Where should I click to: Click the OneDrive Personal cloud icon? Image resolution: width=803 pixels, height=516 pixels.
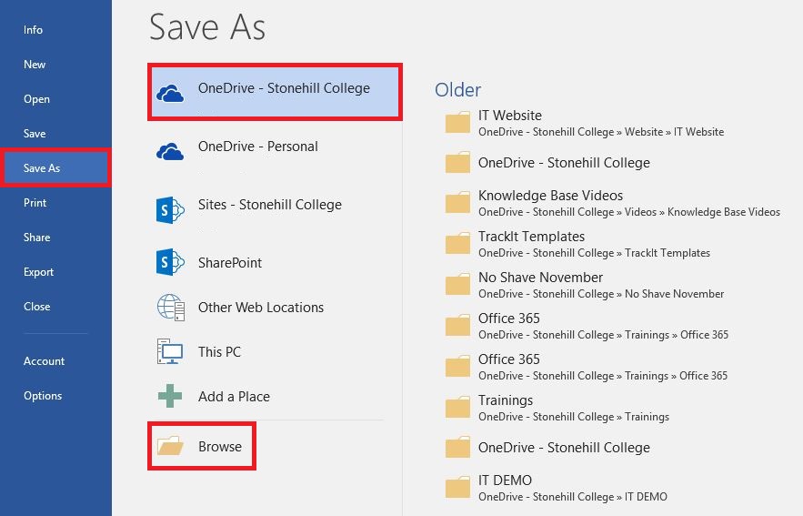tap(170, 151)
